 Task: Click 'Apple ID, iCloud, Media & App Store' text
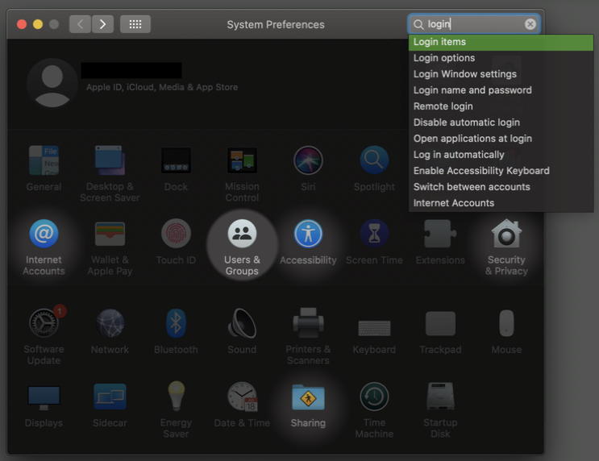[x=162, y=88]
